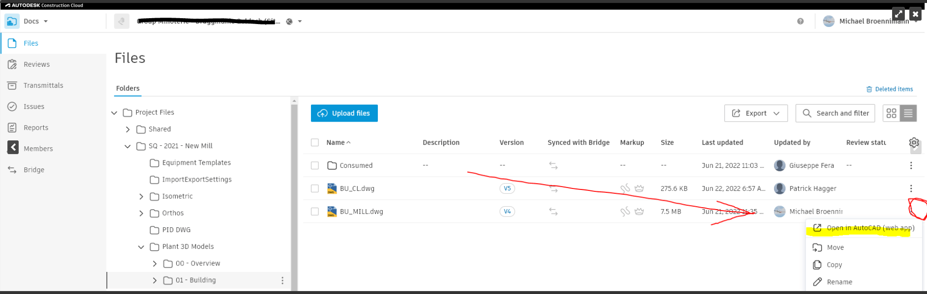The image size is (927, 294).
Task: Choose Rename from context menu
Action: click(864, 282)
